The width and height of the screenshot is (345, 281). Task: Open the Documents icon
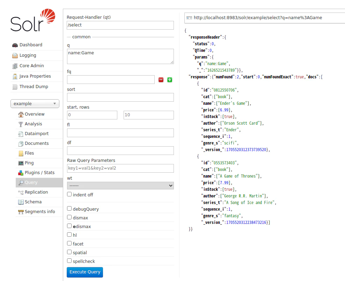point(21,144)
